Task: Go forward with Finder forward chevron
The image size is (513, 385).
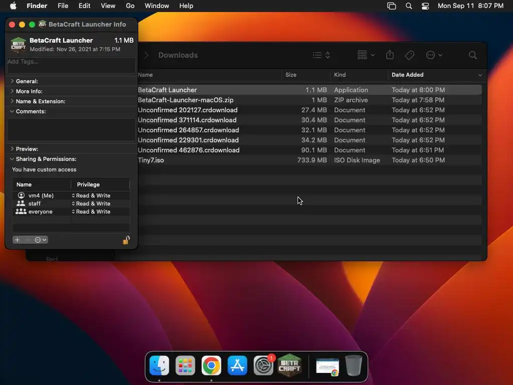Action: click(146, 55)
